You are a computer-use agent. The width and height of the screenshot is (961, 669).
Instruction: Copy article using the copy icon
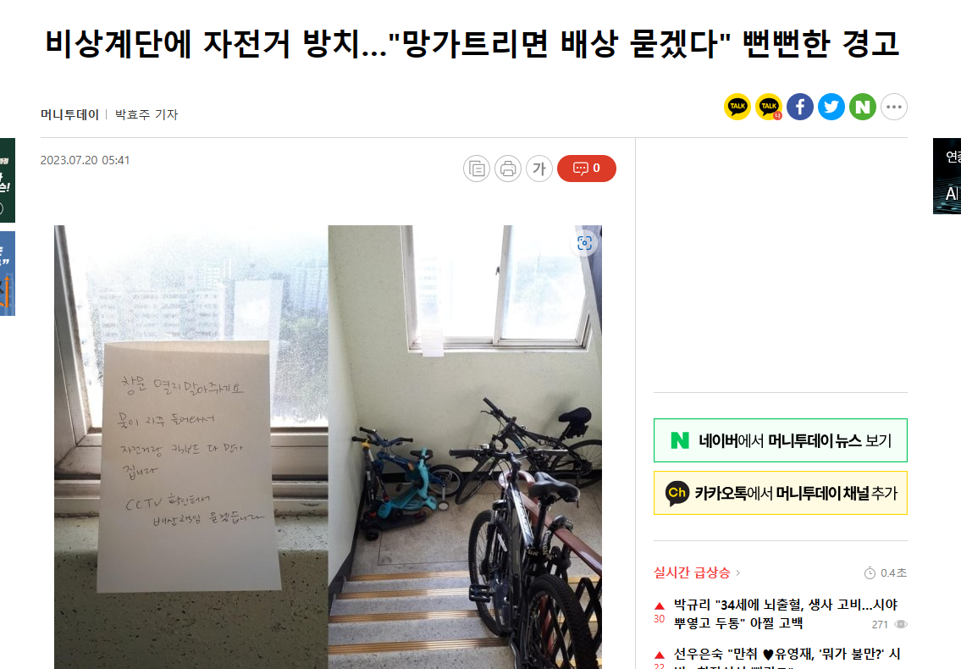[476, 169]
